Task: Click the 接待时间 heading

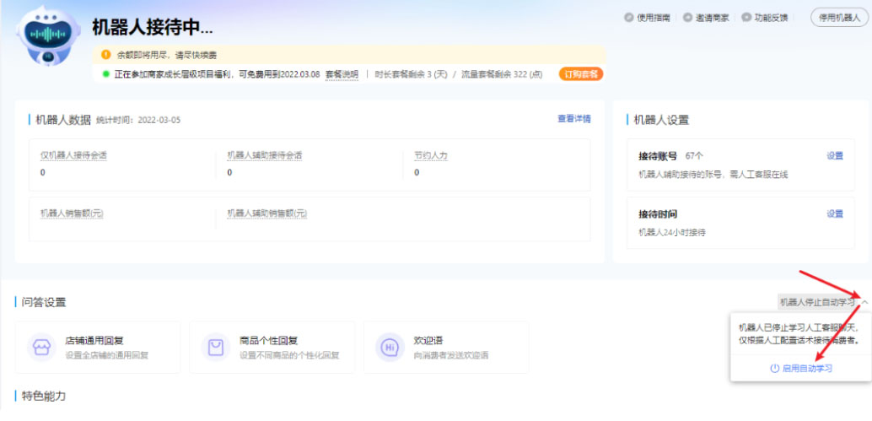Action: tap(657, 213)
